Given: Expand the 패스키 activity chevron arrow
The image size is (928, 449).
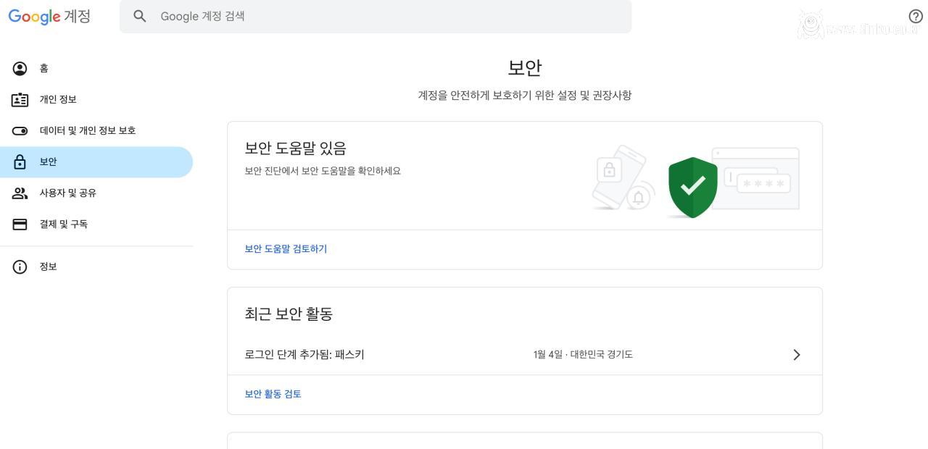Looking at the screenshot, I should (796, 355).
